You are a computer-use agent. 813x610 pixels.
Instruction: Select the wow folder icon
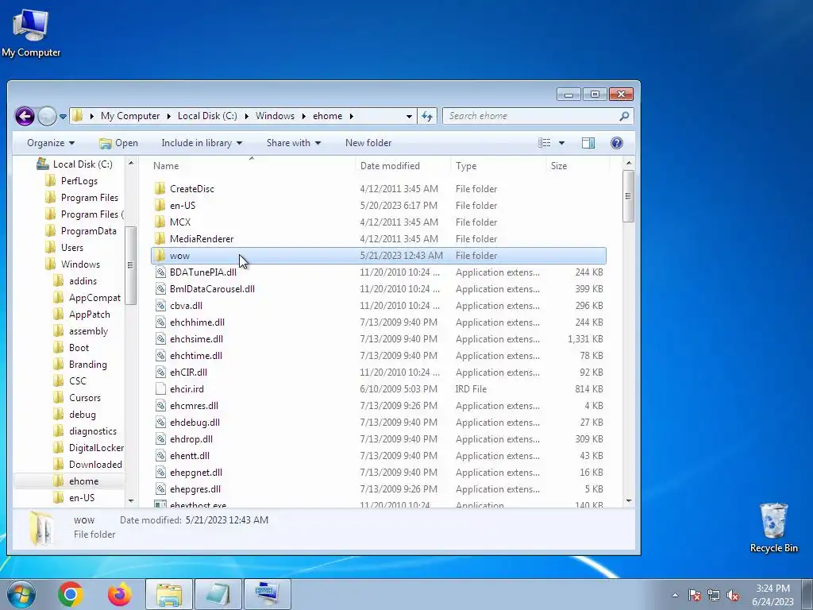click(x=160, y=255)
